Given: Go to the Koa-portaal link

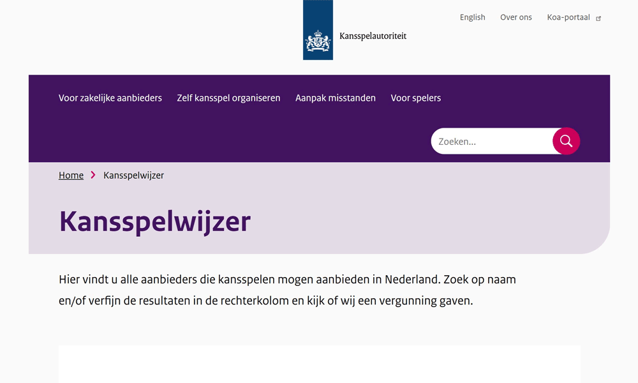Looking at the screenshot, I should point(568,17).
